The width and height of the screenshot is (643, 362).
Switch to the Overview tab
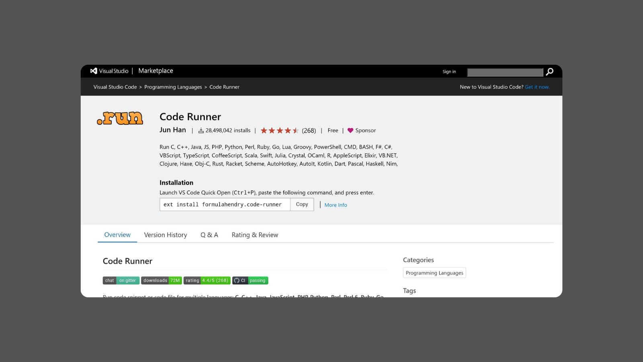(x=117, y=235)
